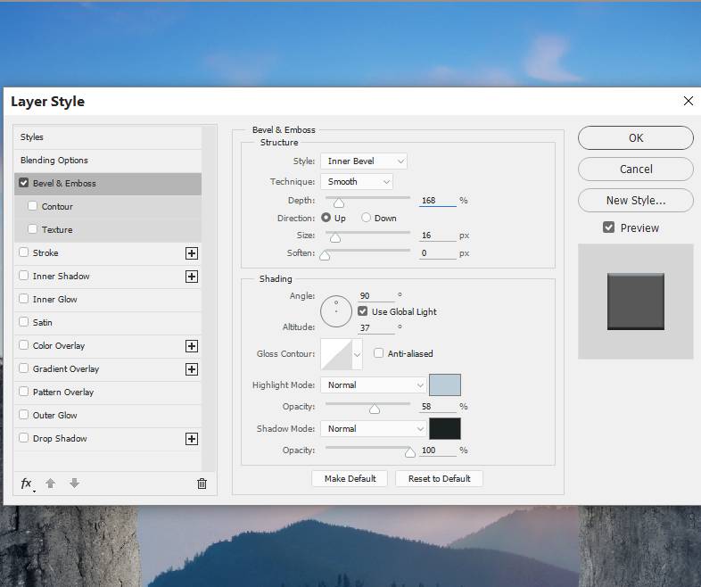Enable the Gradient Overlay checkbox
Screen dimensions: 701x587
[24, 368]
